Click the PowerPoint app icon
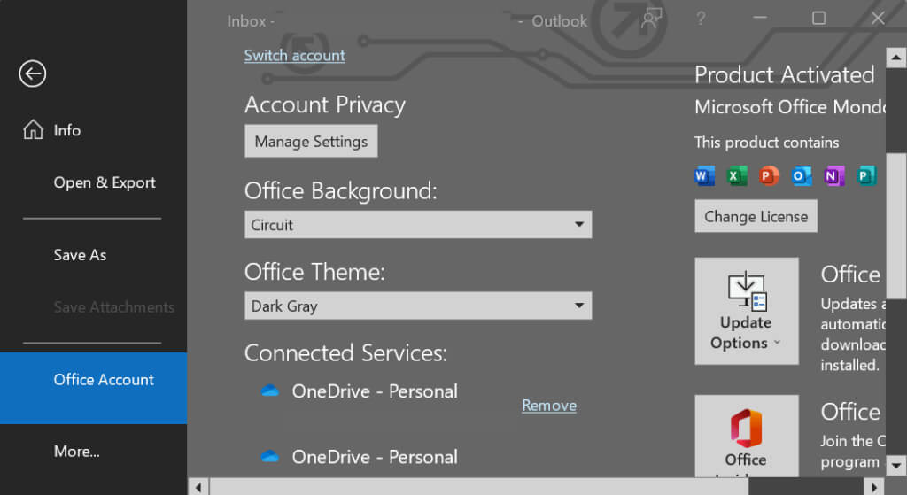The height and width of the screenshot is (495, 907). pos(769,176)
